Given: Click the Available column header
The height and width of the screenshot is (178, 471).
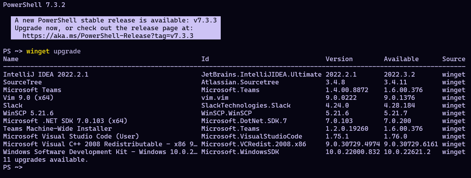Looking at the screenshot, I should pos(401,59).
